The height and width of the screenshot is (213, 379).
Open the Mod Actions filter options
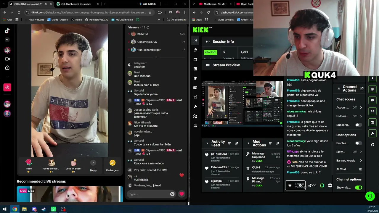click(x=270, y=143)
